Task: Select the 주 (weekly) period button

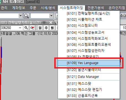Action: (46, 28)
